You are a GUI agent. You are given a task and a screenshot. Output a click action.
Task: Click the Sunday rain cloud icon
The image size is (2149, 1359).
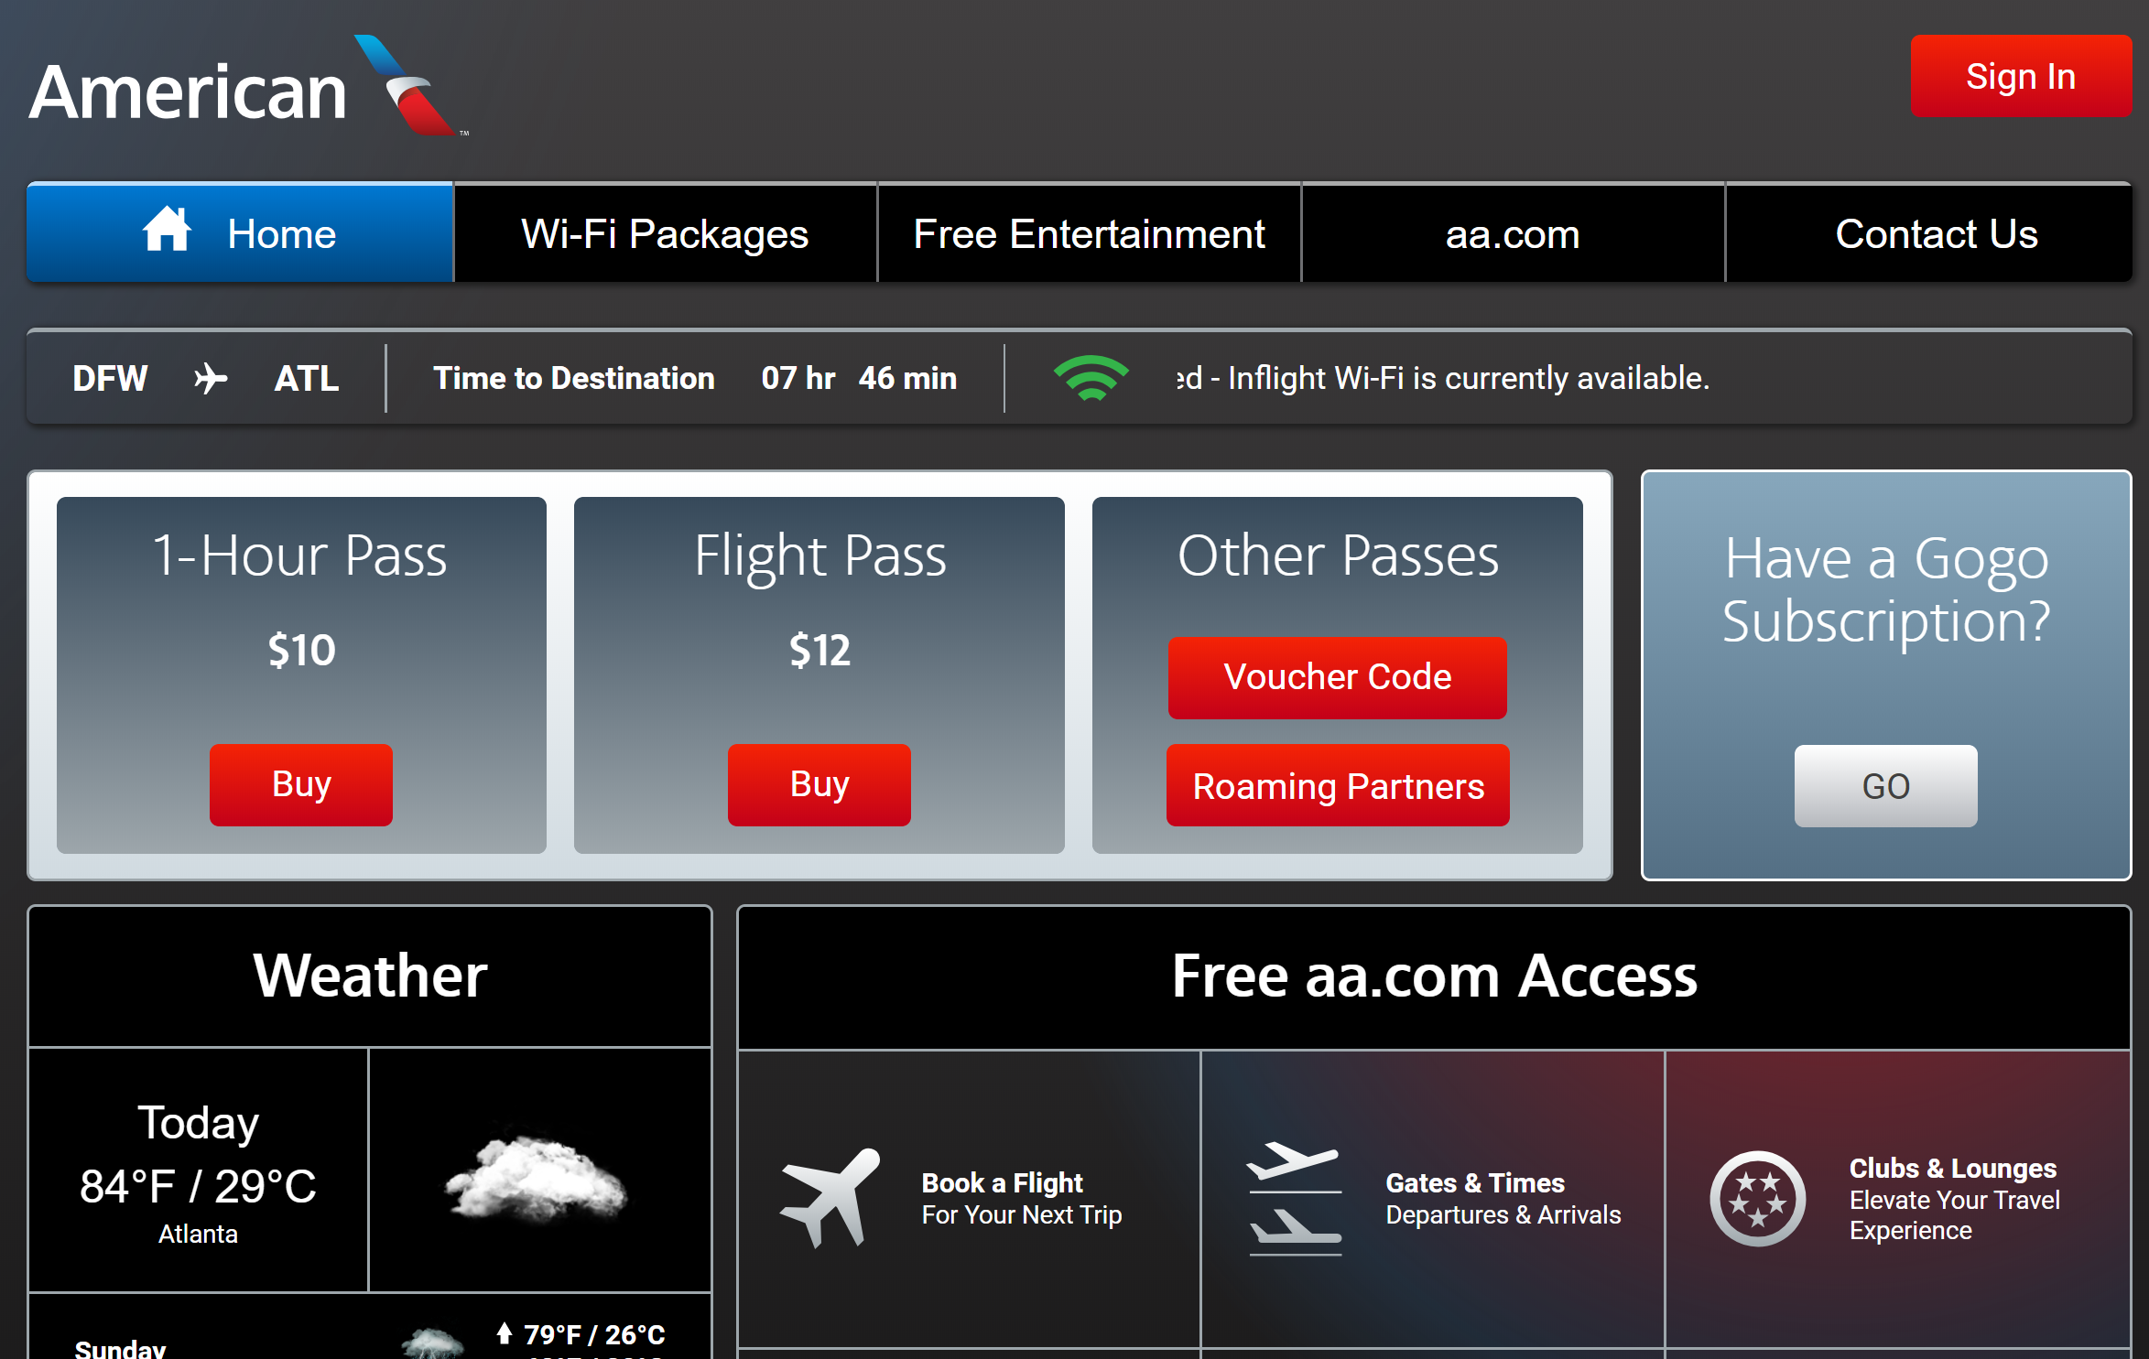(432, 1343)
